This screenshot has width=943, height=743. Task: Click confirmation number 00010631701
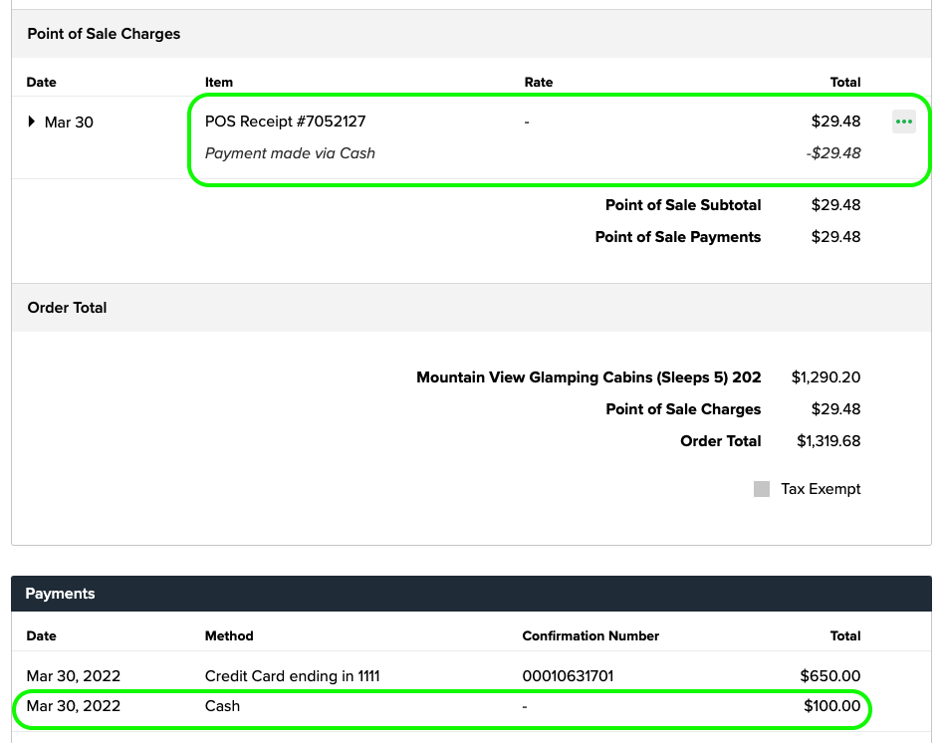(566, 675)
